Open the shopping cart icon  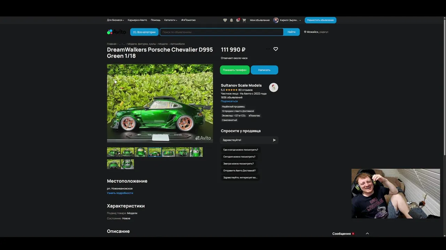244,20
